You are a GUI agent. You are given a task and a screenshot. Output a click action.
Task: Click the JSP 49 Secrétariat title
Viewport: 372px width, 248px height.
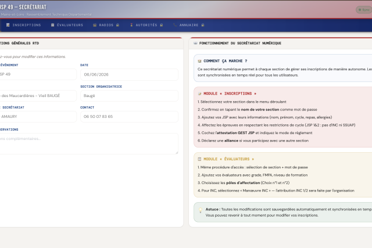[23, 7]
